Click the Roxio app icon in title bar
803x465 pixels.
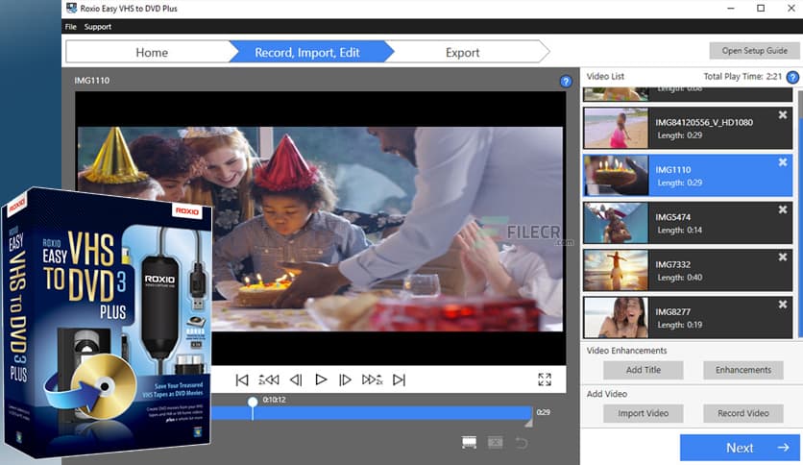coord(72,9)
